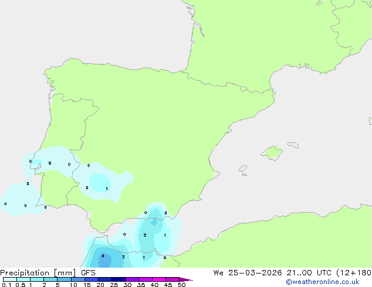The image size is (372, 287).
Task: Click the '21..00 UTC' forecast time
Action: (x=309, y=273)
